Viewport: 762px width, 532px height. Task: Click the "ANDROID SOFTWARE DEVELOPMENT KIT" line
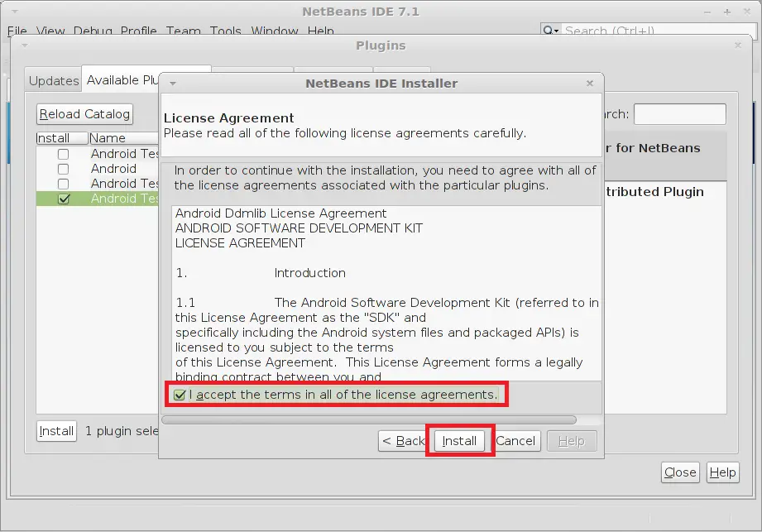pyautogui.click(x=299, y=228)
